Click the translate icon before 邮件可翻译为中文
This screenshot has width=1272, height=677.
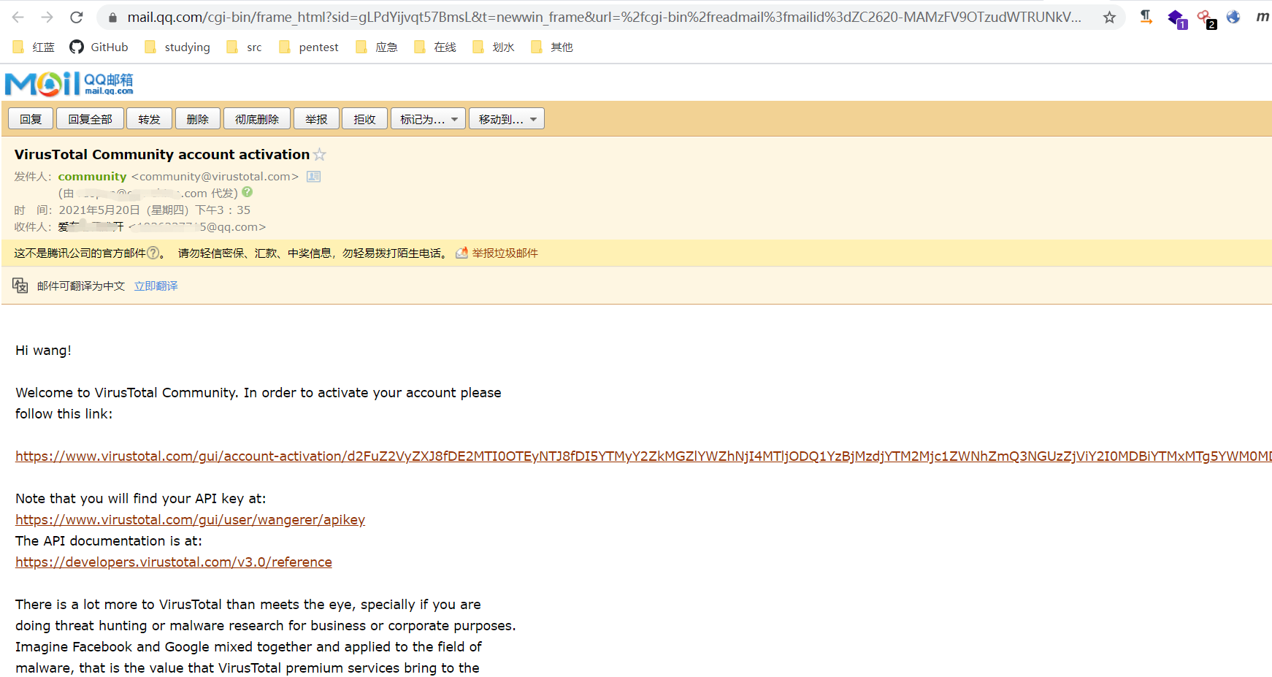tap(20, 285)
